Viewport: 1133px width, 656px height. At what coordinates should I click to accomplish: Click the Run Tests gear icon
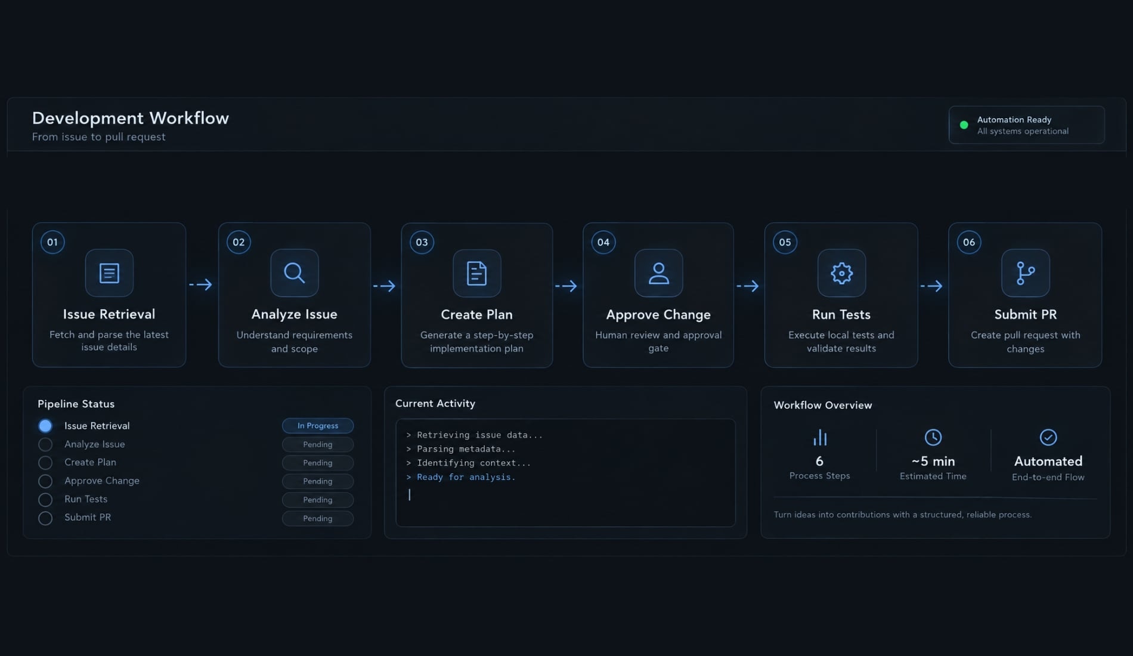pyautogui.click(x=841, y=273)
